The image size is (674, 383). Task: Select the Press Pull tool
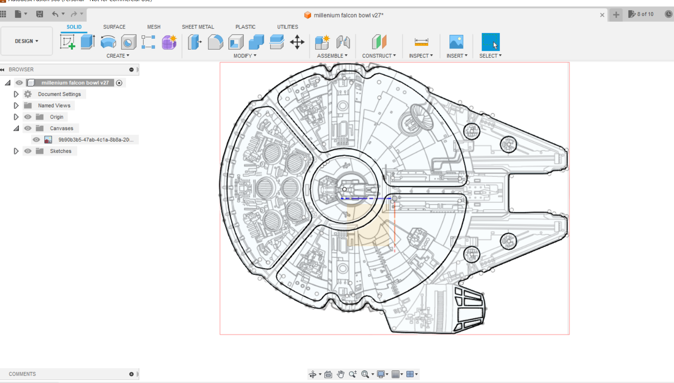pos(195,42)
